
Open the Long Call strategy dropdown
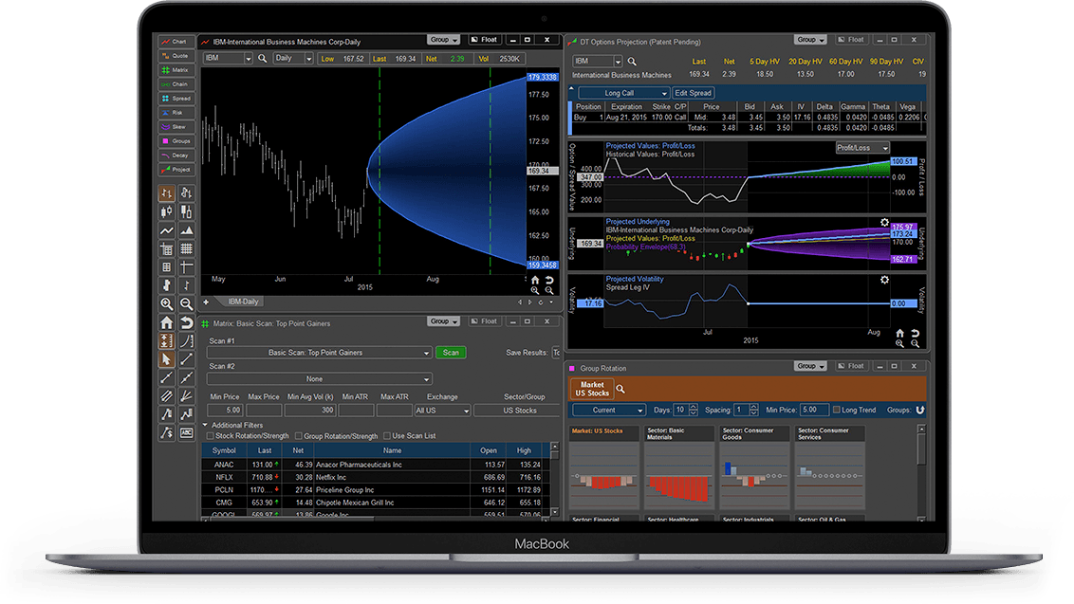click(x=623, y=93)
